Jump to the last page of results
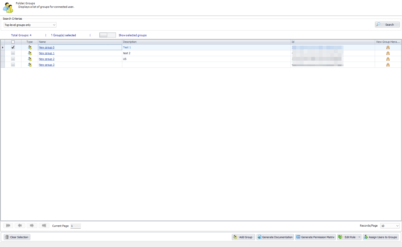The image size is (402, 247). [44, 226]
